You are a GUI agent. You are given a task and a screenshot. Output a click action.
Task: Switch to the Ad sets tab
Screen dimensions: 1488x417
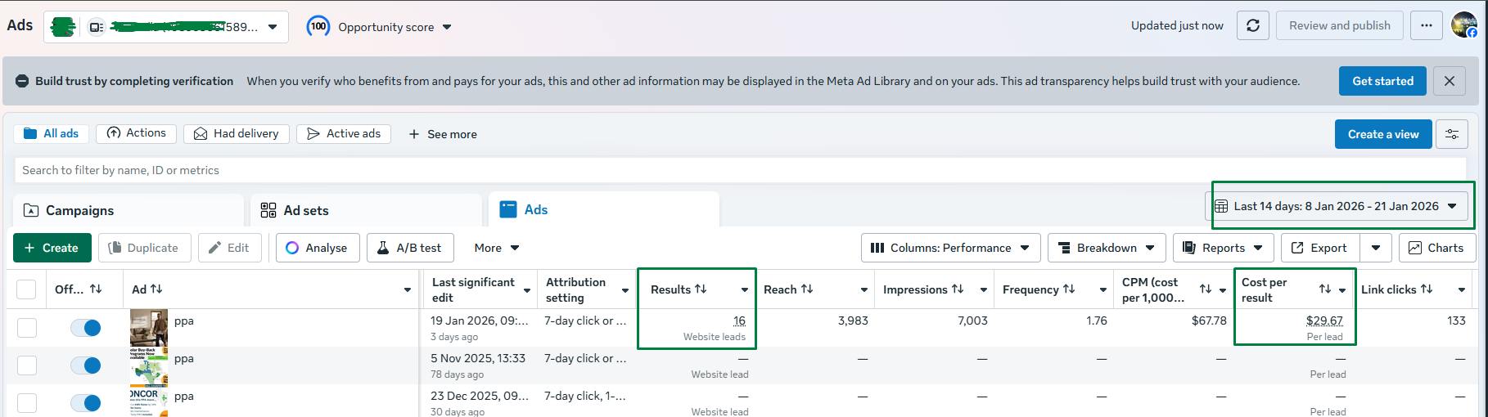tap(366, 210)
